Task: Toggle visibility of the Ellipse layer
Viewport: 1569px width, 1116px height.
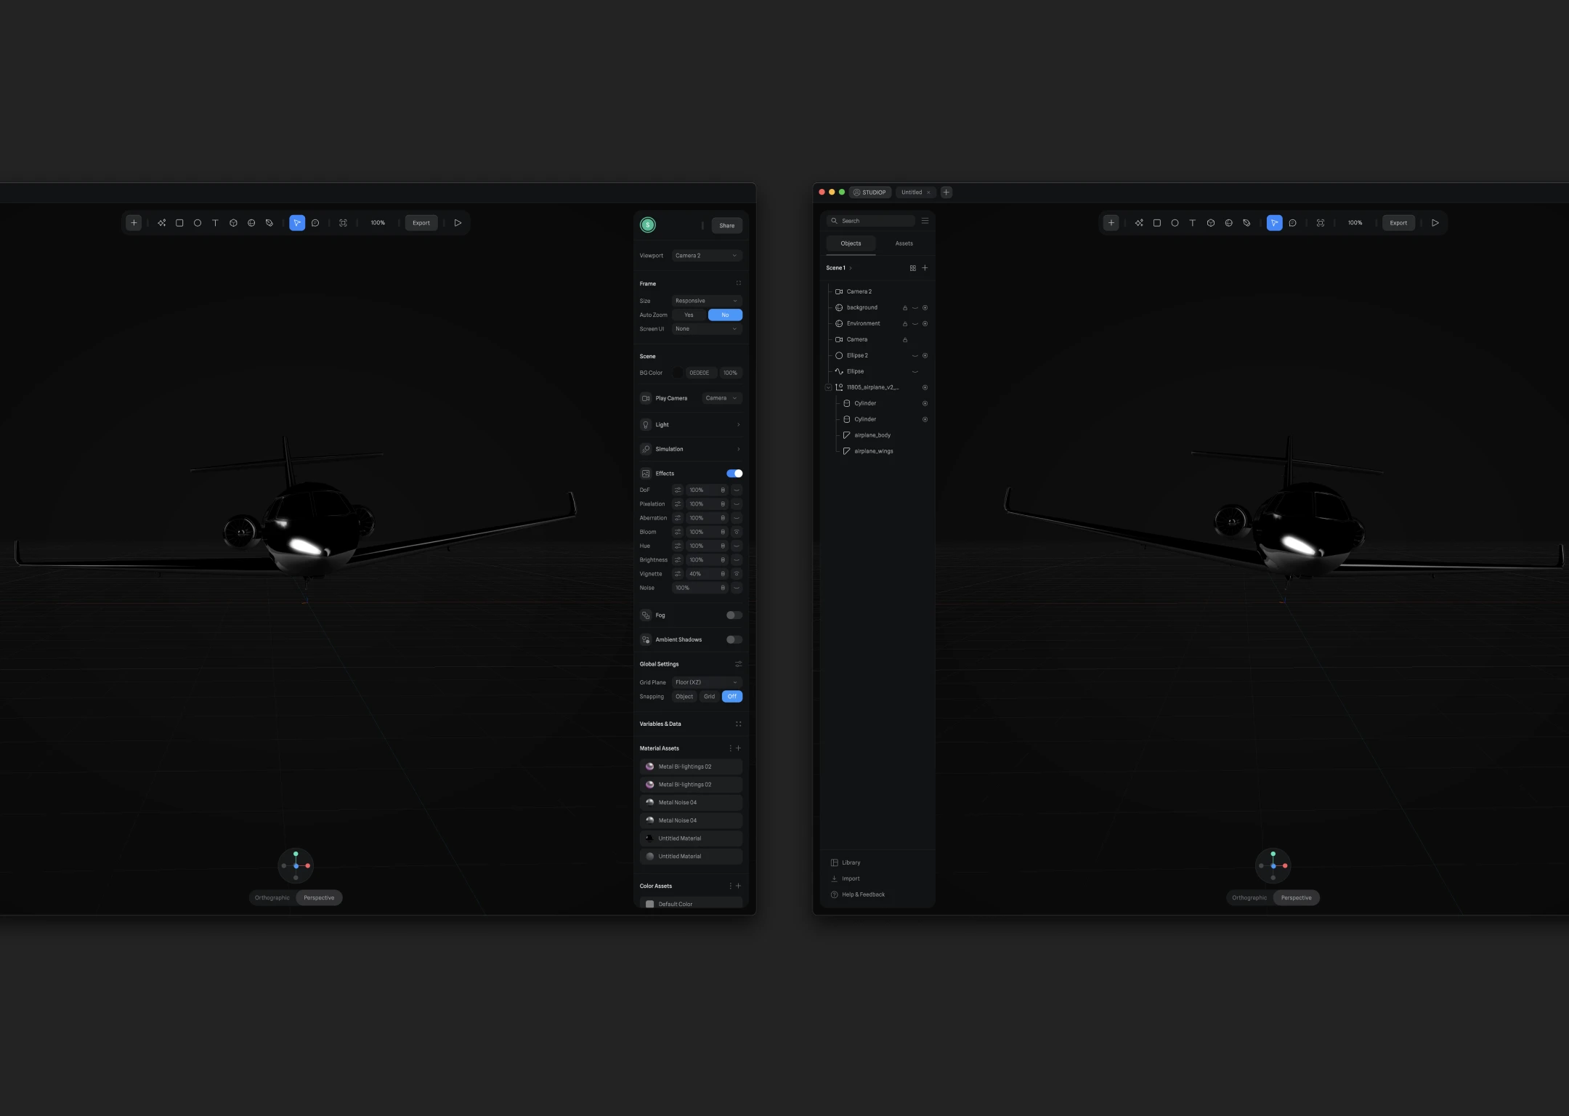Action: 915,372
